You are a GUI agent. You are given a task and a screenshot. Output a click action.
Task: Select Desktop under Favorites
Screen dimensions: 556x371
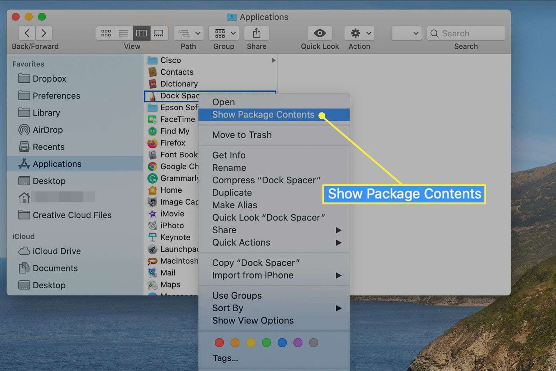click(x=75, y=181)
